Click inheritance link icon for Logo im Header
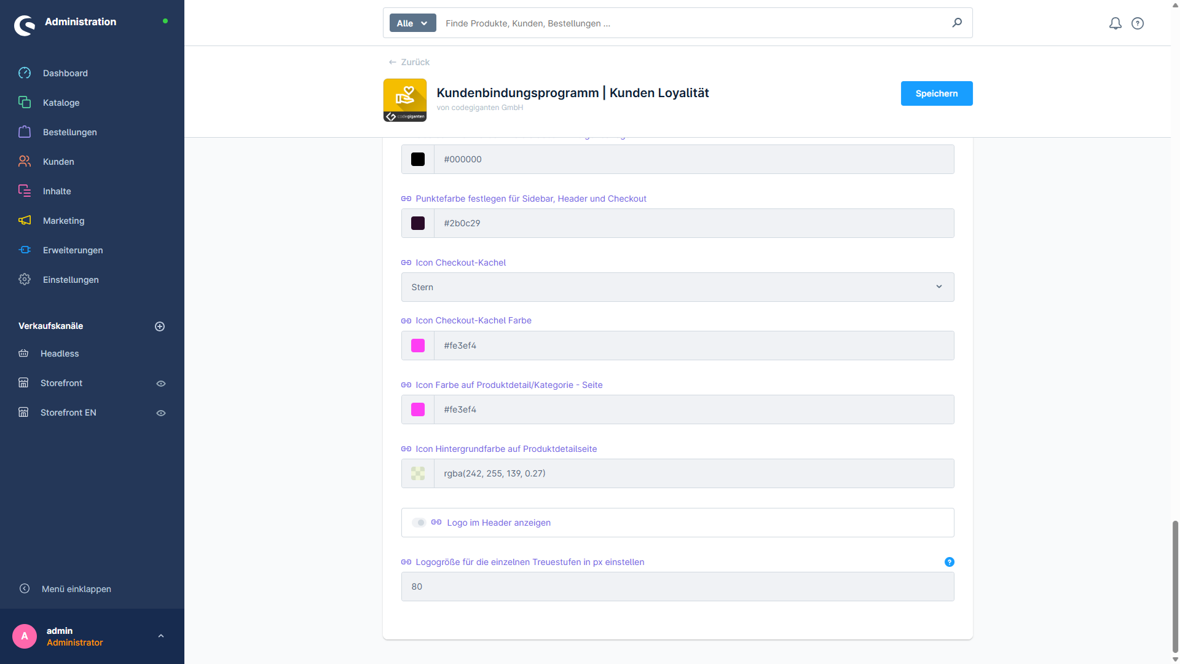1180x664 pixels. (x=436, y=523)
